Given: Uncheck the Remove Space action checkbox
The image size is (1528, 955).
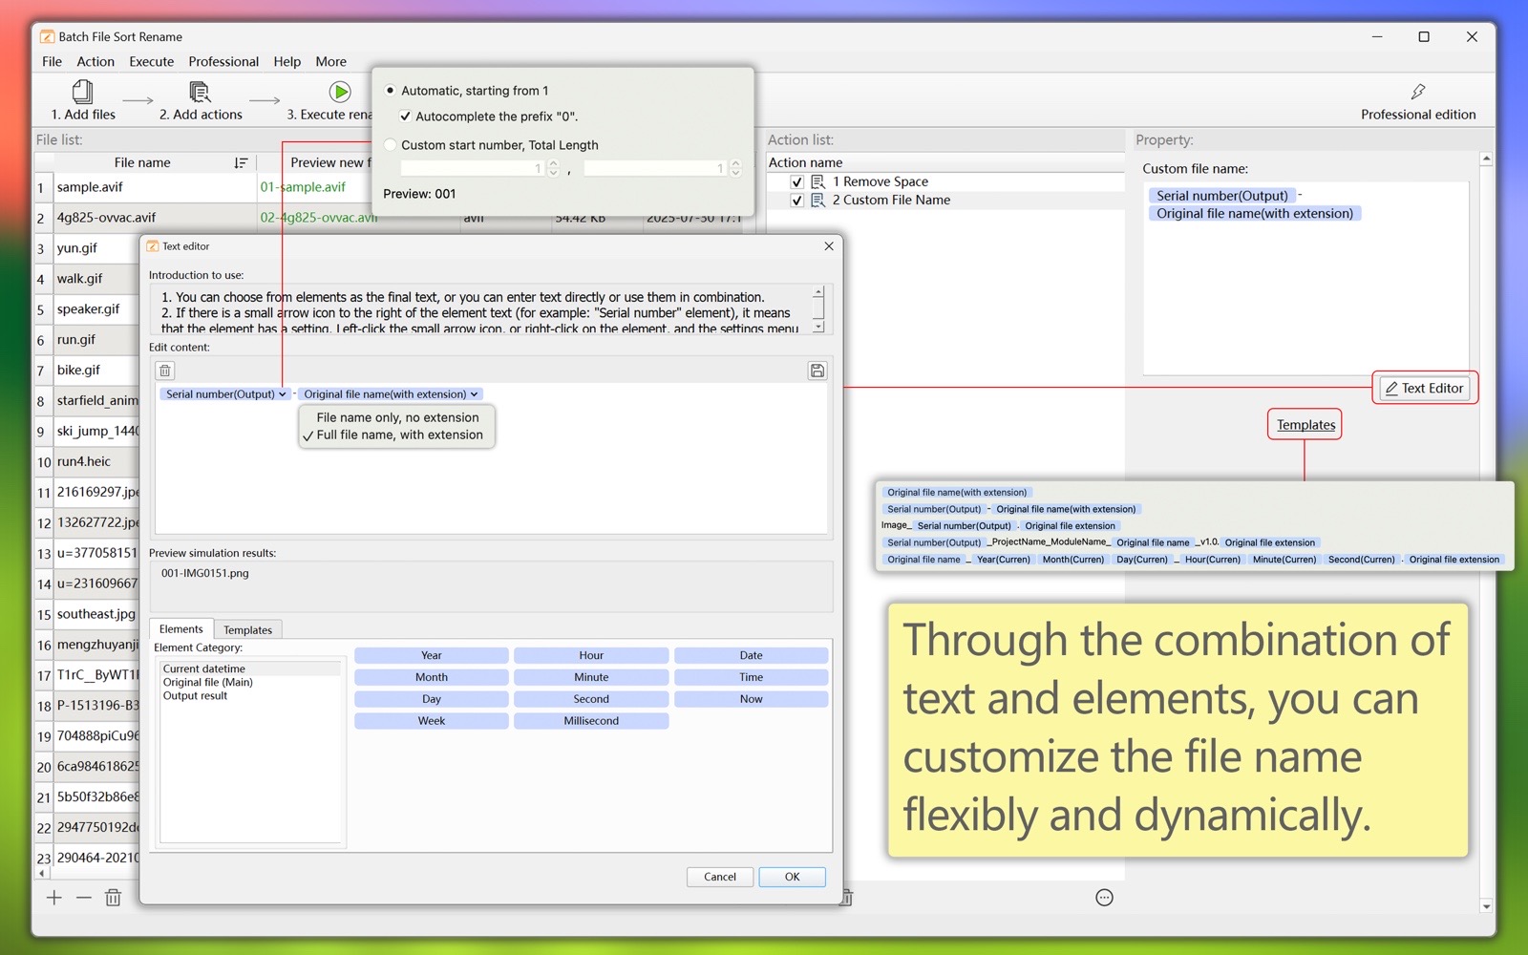Looking at the screenshot, I should pyautogui.click(x=796, y=181).
